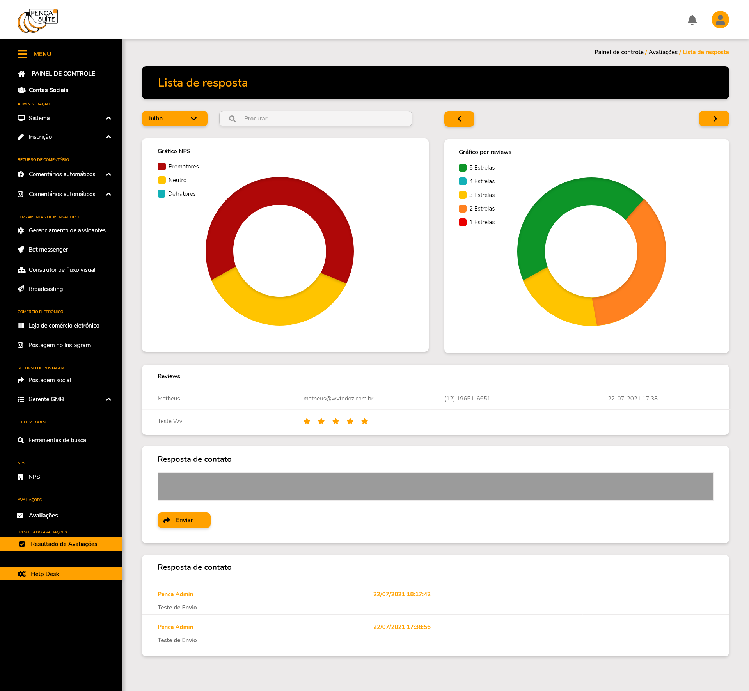
Task: Click the hamburger menu icon
Action: click(x=22, y=54)
